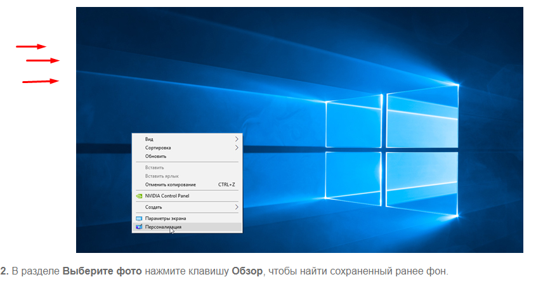Image resolution: width=543 pixels, height=284 pixels.
Task: Open NVIDIA Control Panel entry
Action: (x=187, y=196)
